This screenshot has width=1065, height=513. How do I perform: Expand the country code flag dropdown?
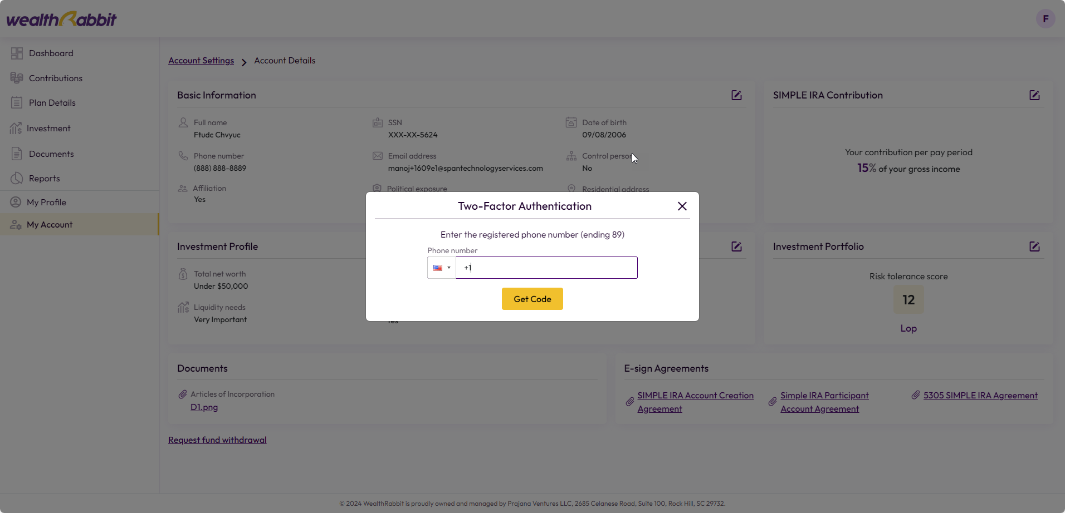441,268
